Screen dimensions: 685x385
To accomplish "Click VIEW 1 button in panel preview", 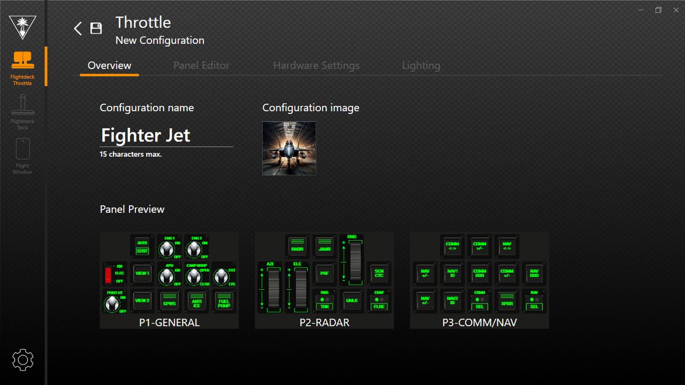I will click(x=142, y=274).
